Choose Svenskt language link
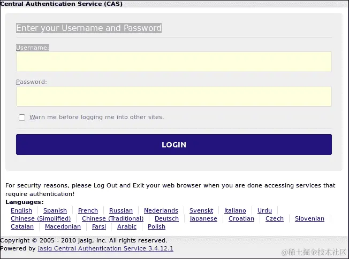 coord(201,210)
